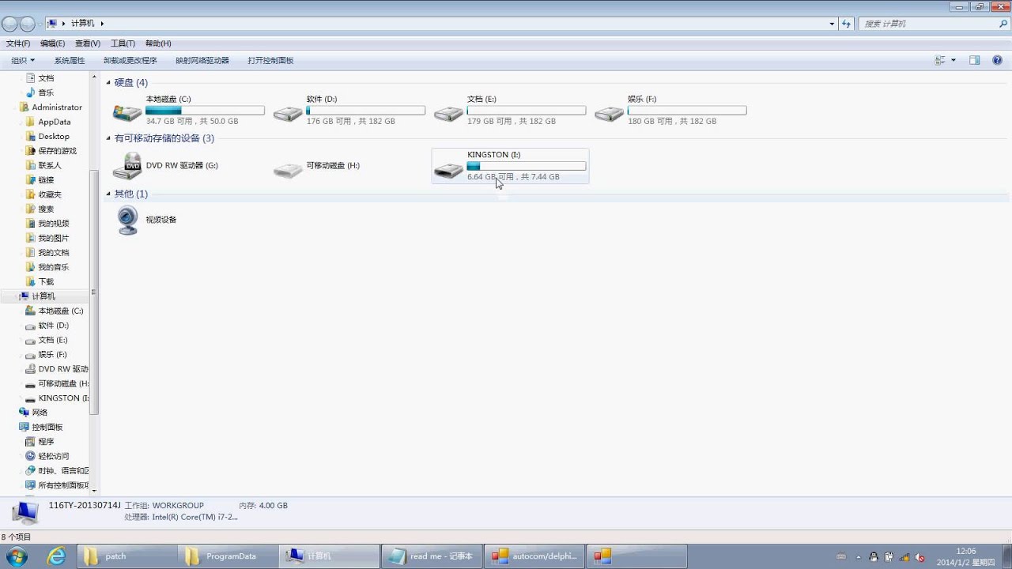Click 映射网络驱动器 toolbar button
Screen dimensions: 1012x569
pyautogui.click(x=202, y=60)
